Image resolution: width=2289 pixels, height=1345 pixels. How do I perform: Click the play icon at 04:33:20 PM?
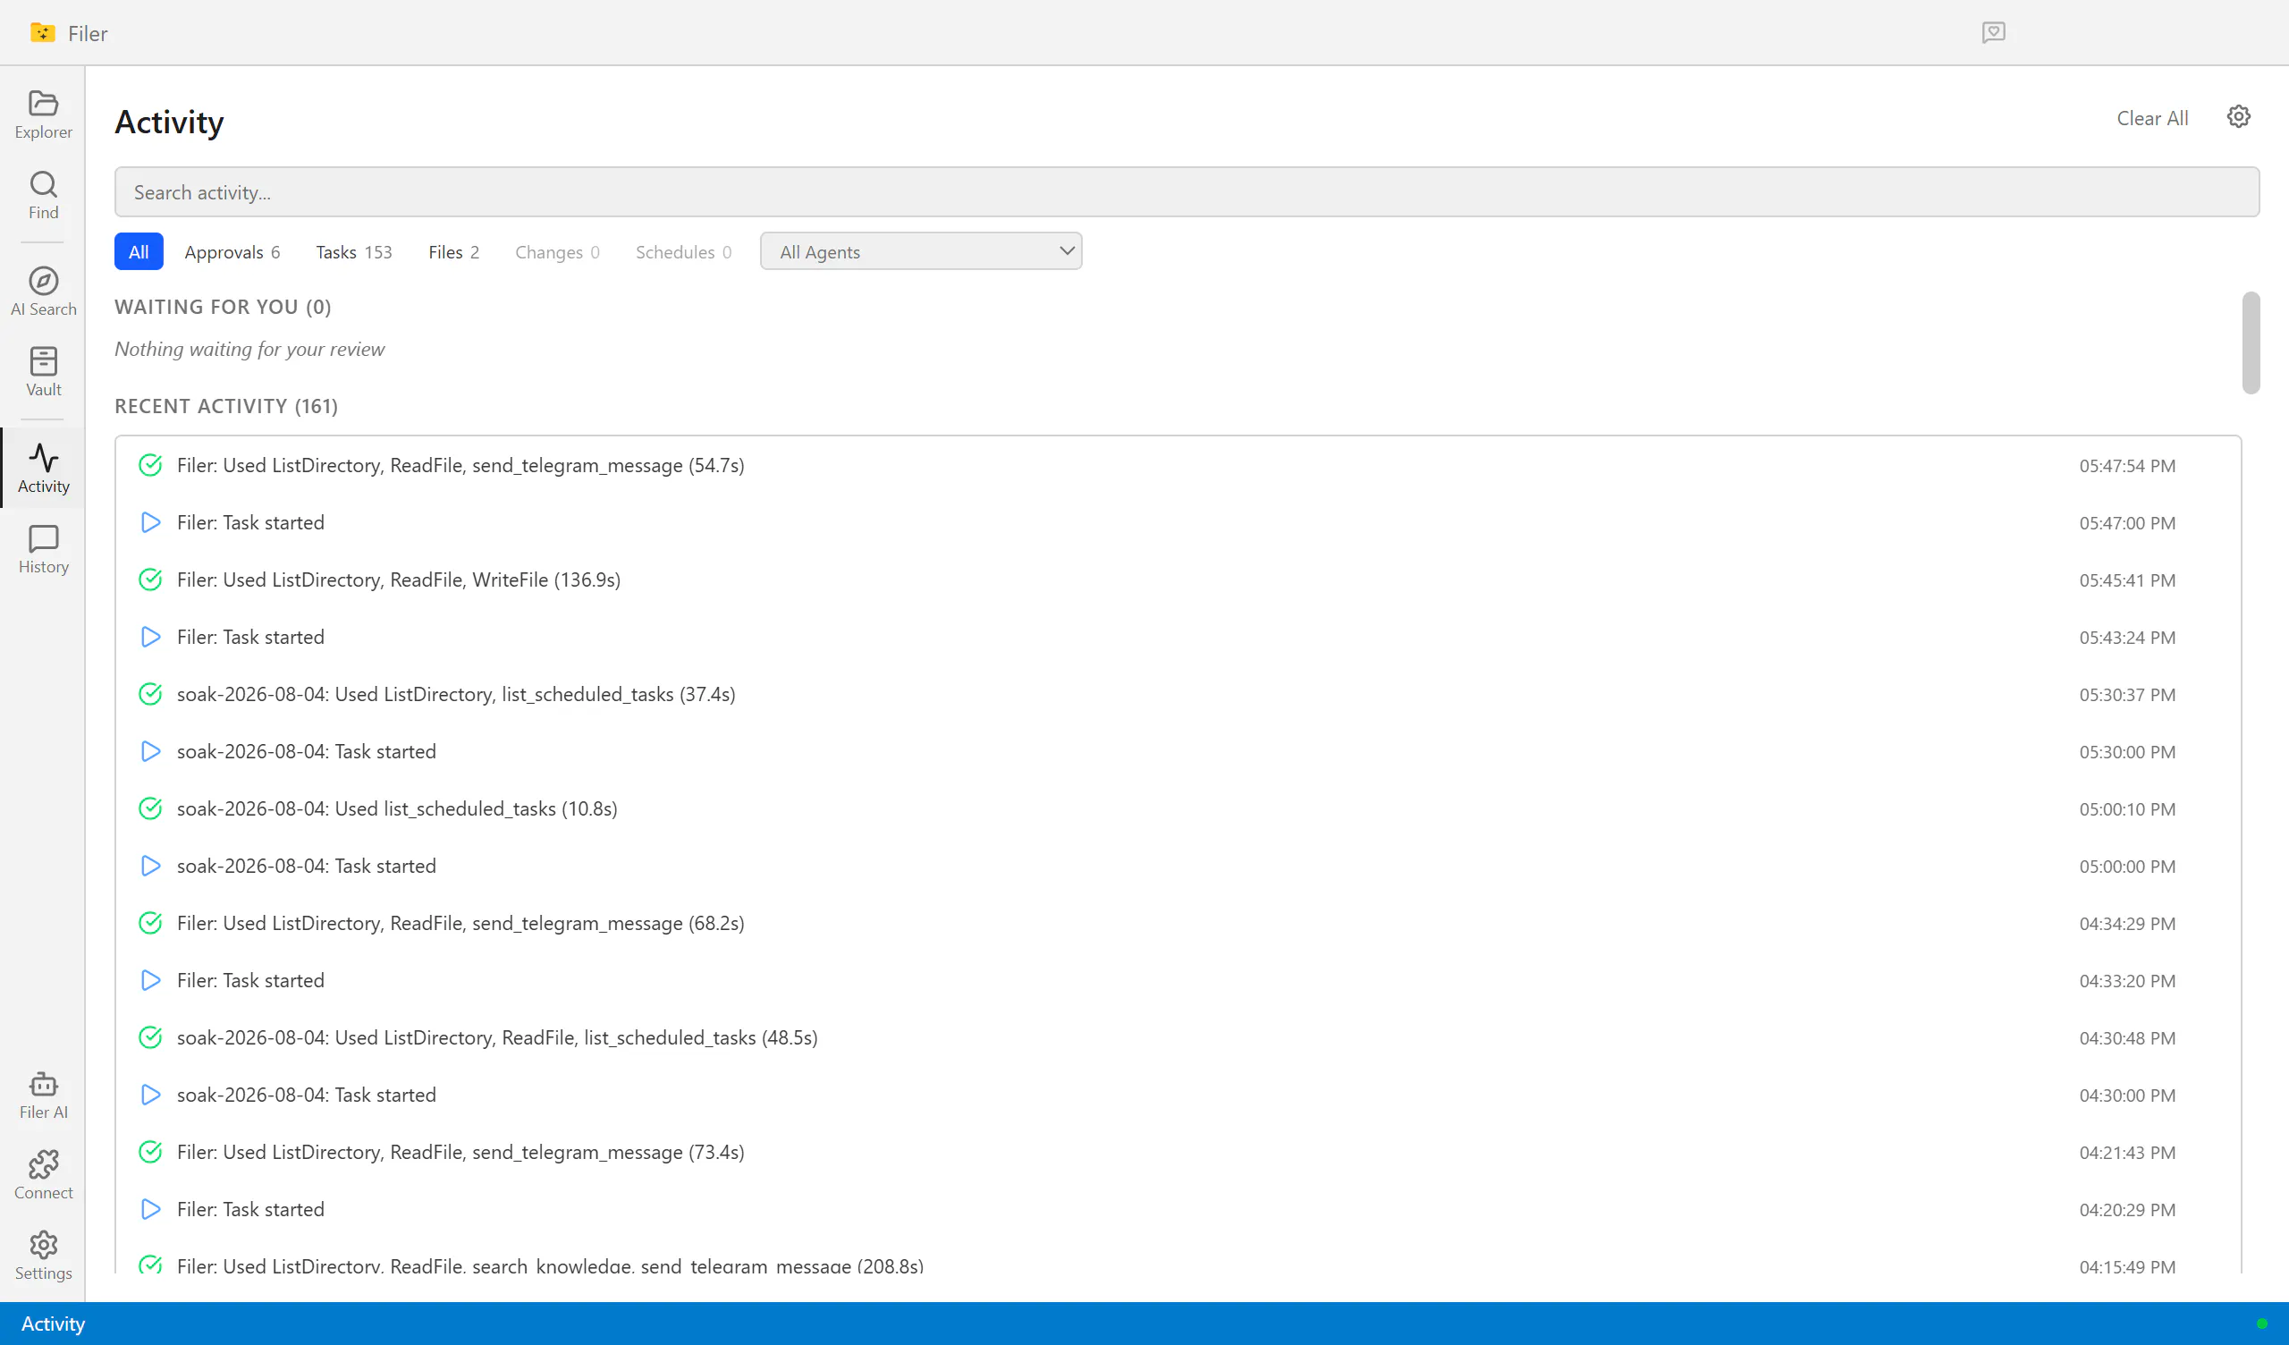point(150,980)
